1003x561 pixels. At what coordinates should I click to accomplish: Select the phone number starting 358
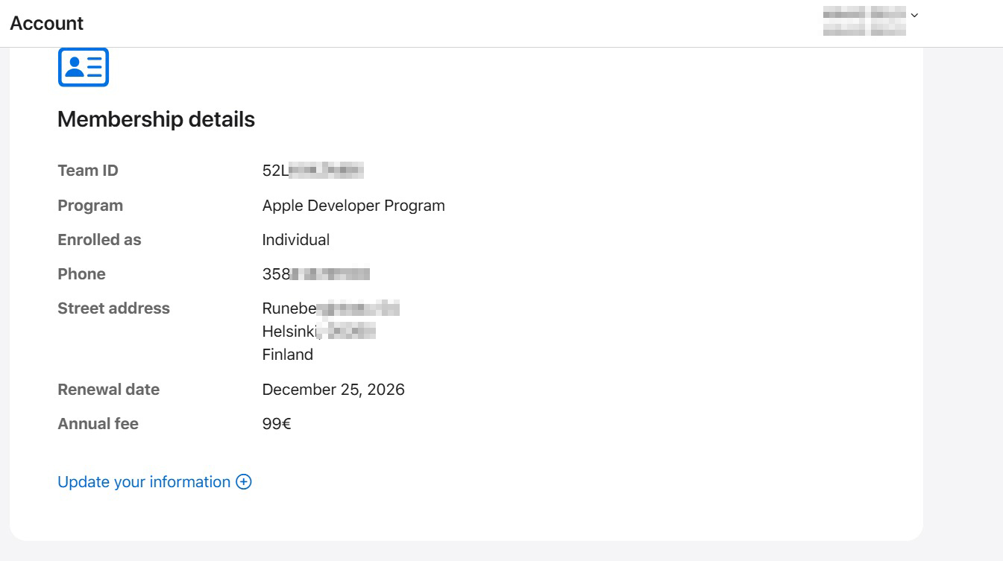pos(315,274)
